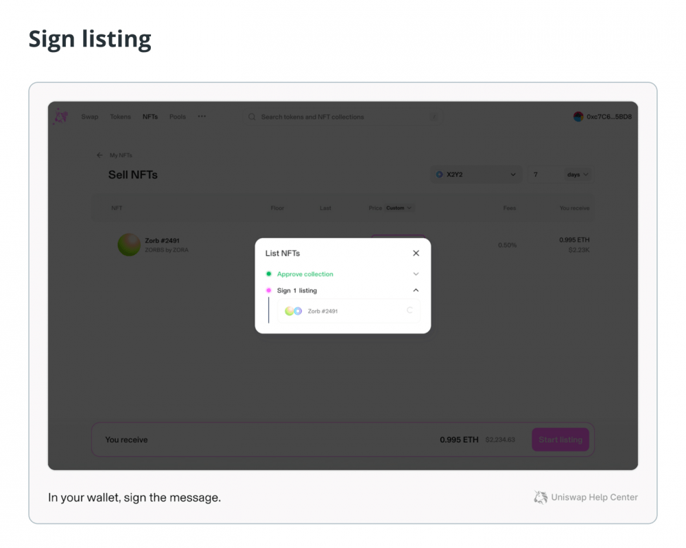Viewport: 686px width, 548px height.
Task: Click the search tokens and NFT collections field
Action: [x=342, y=117]
